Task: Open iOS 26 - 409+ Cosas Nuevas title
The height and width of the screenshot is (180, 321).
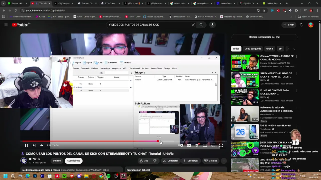Action: coord(275,125)
